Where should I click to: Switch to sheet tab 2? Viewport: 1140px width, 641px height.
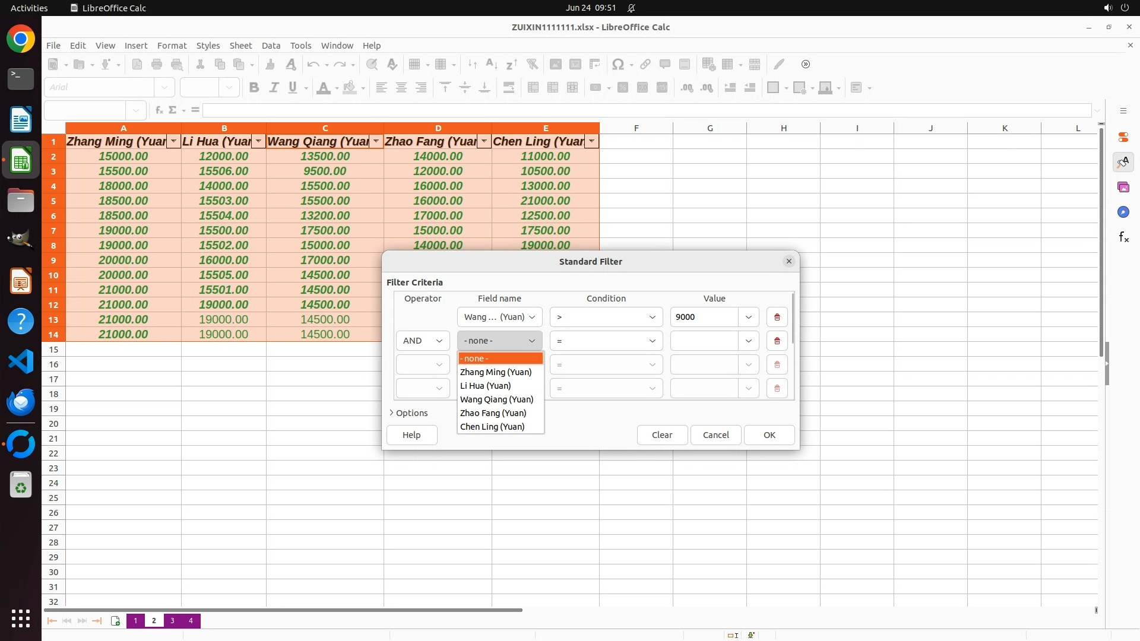point(154,621)
